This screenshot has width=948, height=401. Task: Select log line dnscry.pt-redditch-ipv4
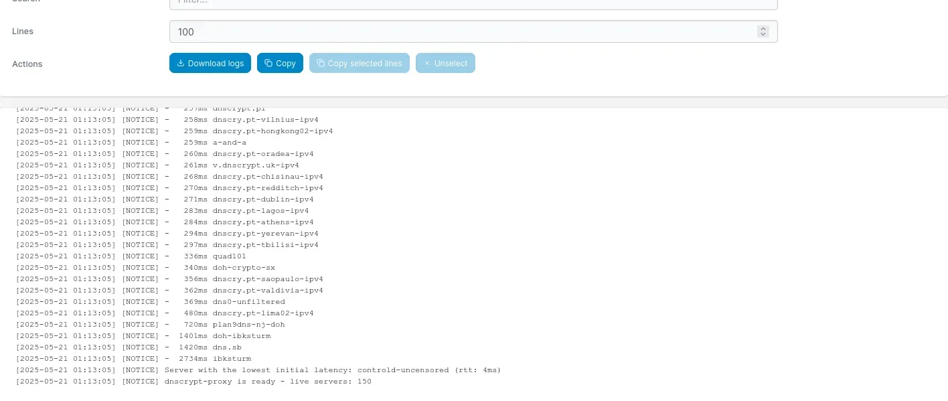click(169, 188)
